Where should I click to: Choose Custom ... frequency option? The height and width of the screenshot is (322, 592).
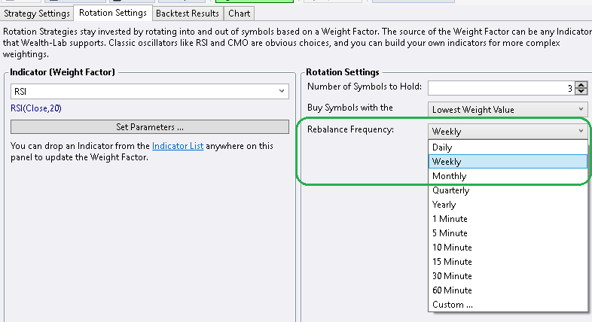click(453, 305)
